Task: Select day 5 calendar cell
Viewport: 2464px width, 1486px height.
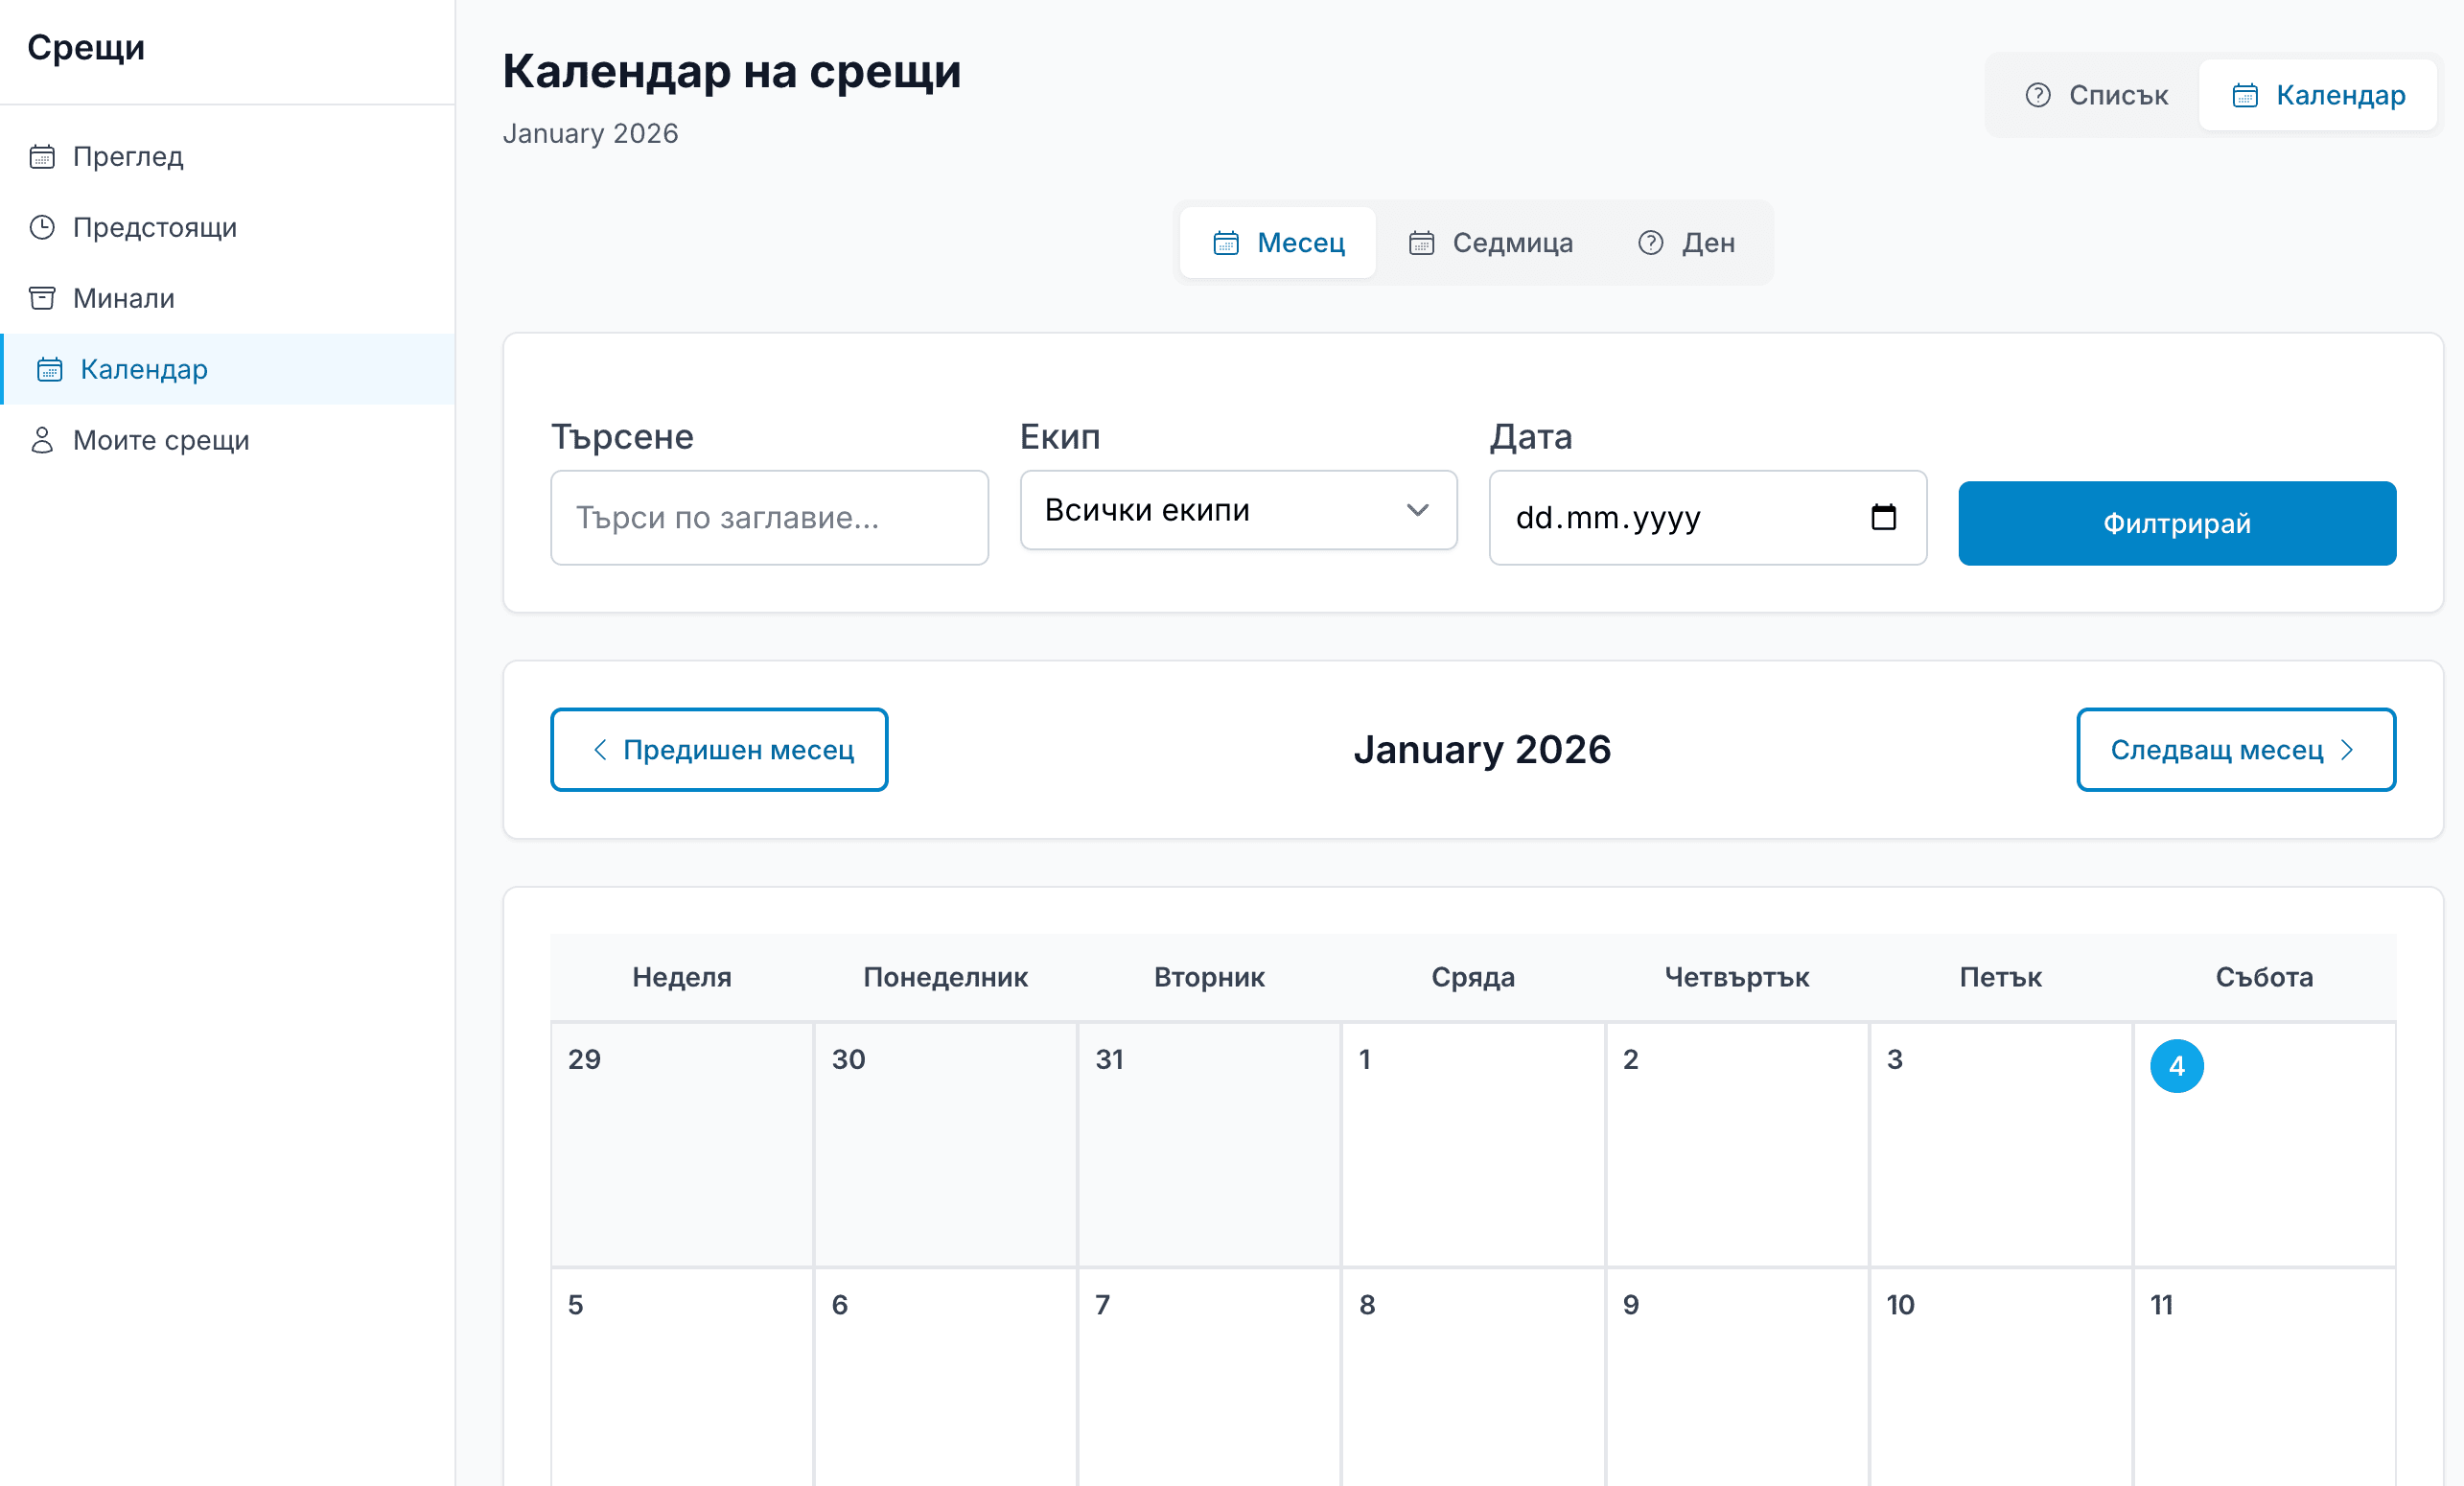Action: point(682,1378)
